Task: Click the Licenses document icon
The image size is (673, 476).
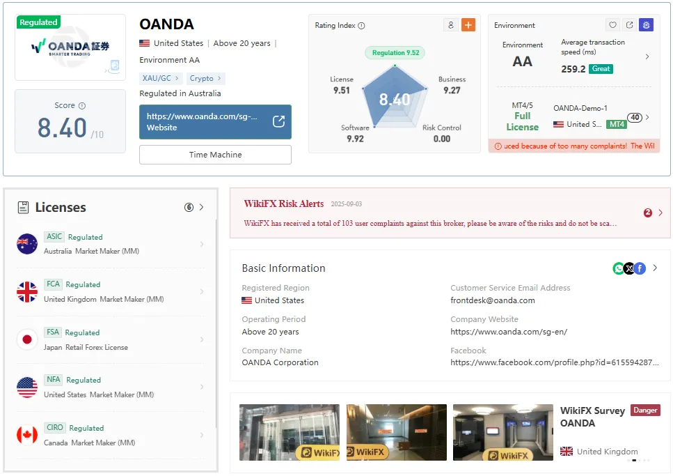Action: click(x=23, y=207)
